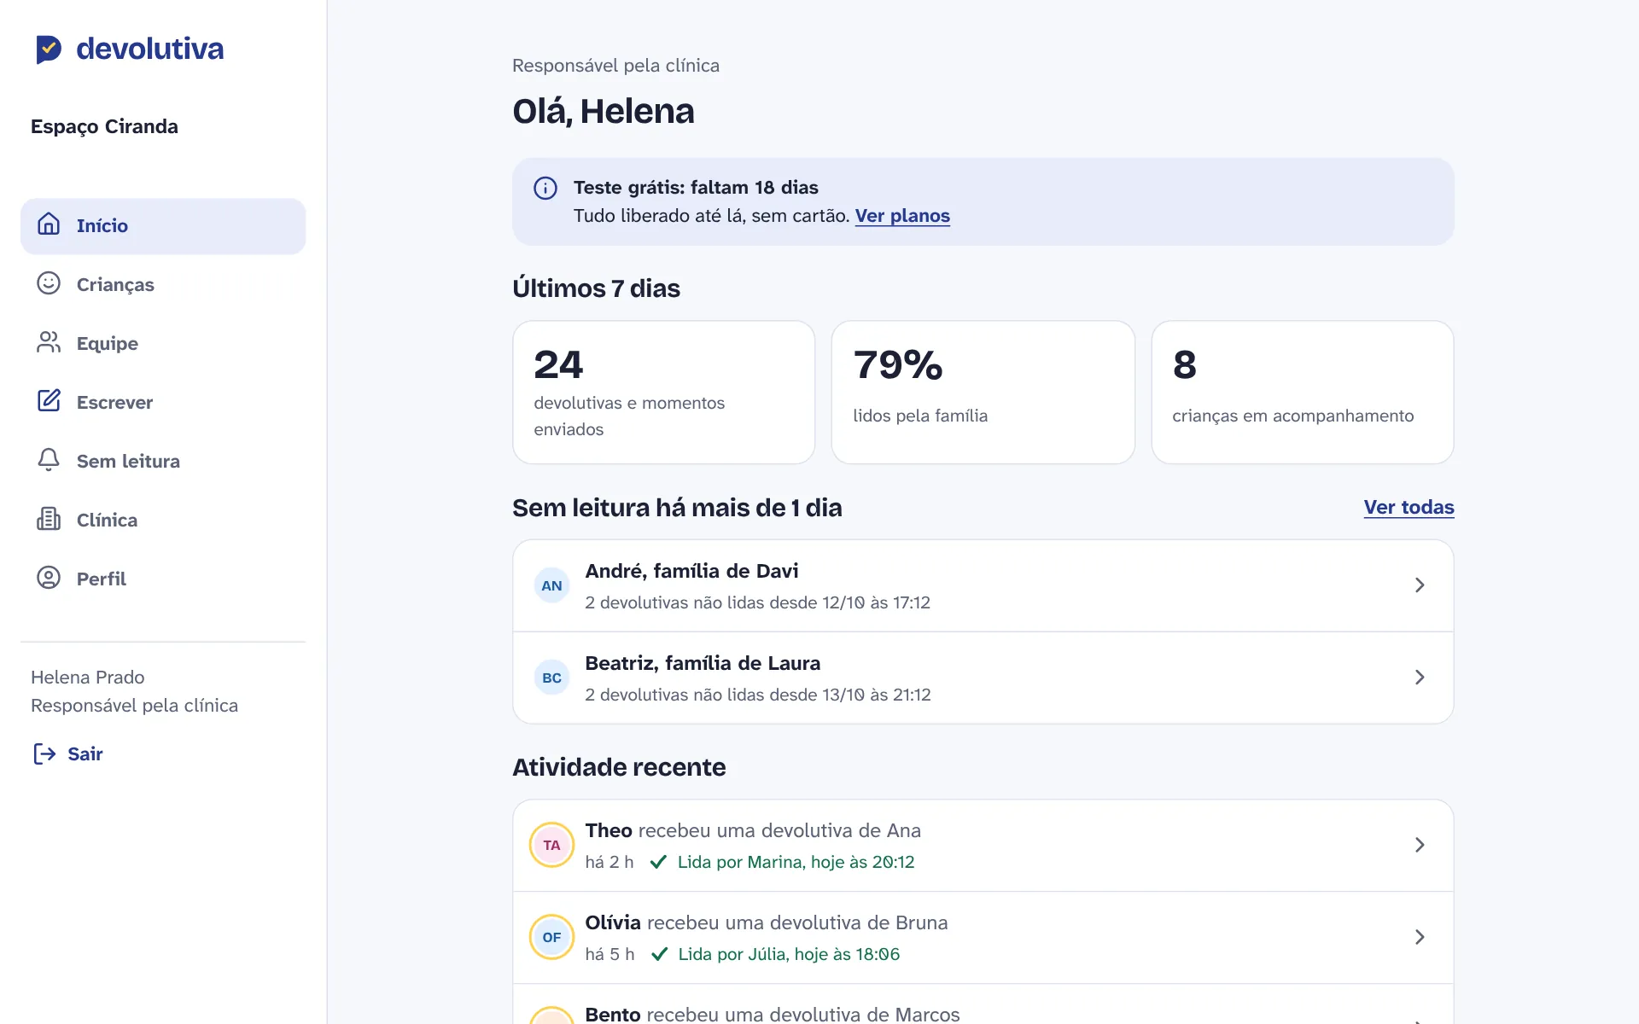Click the Perfil user-circle icon
The width and height of the screenshot is (1639, 1024).
click(49, 578)
